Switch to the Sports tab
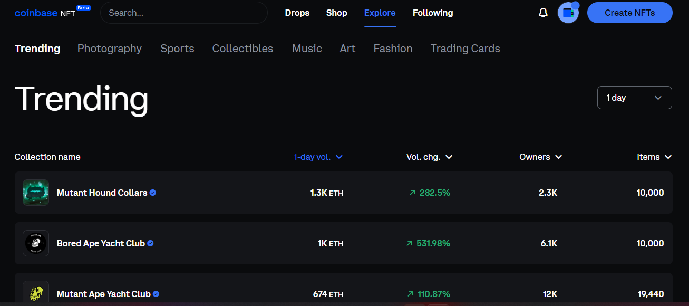 pyautogui.click(x=178, y=49)
